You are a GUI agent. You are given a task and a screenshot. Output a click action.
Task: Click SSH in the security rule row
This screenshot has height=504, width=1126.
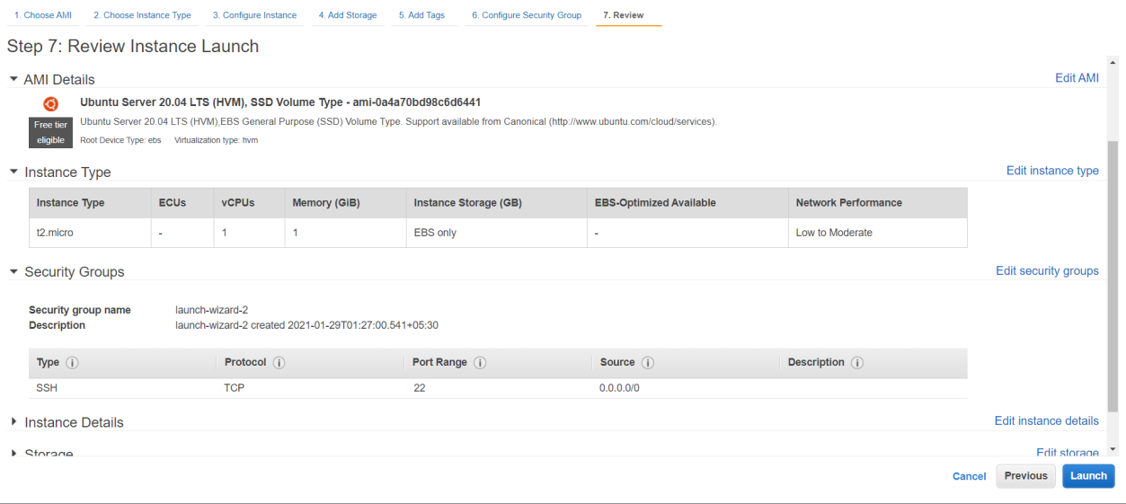(x=47, y=388)
